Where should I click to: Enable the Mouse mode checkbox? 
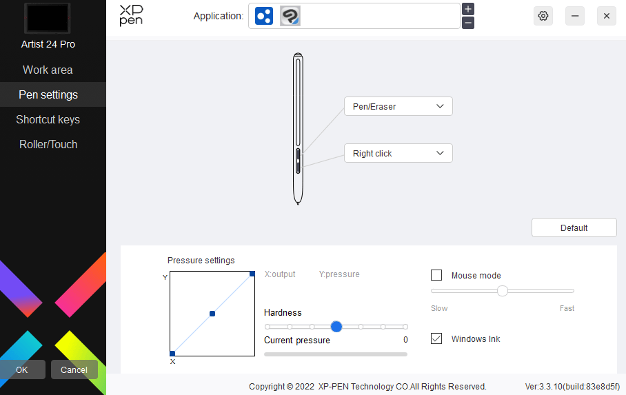(x=436, y=275)
